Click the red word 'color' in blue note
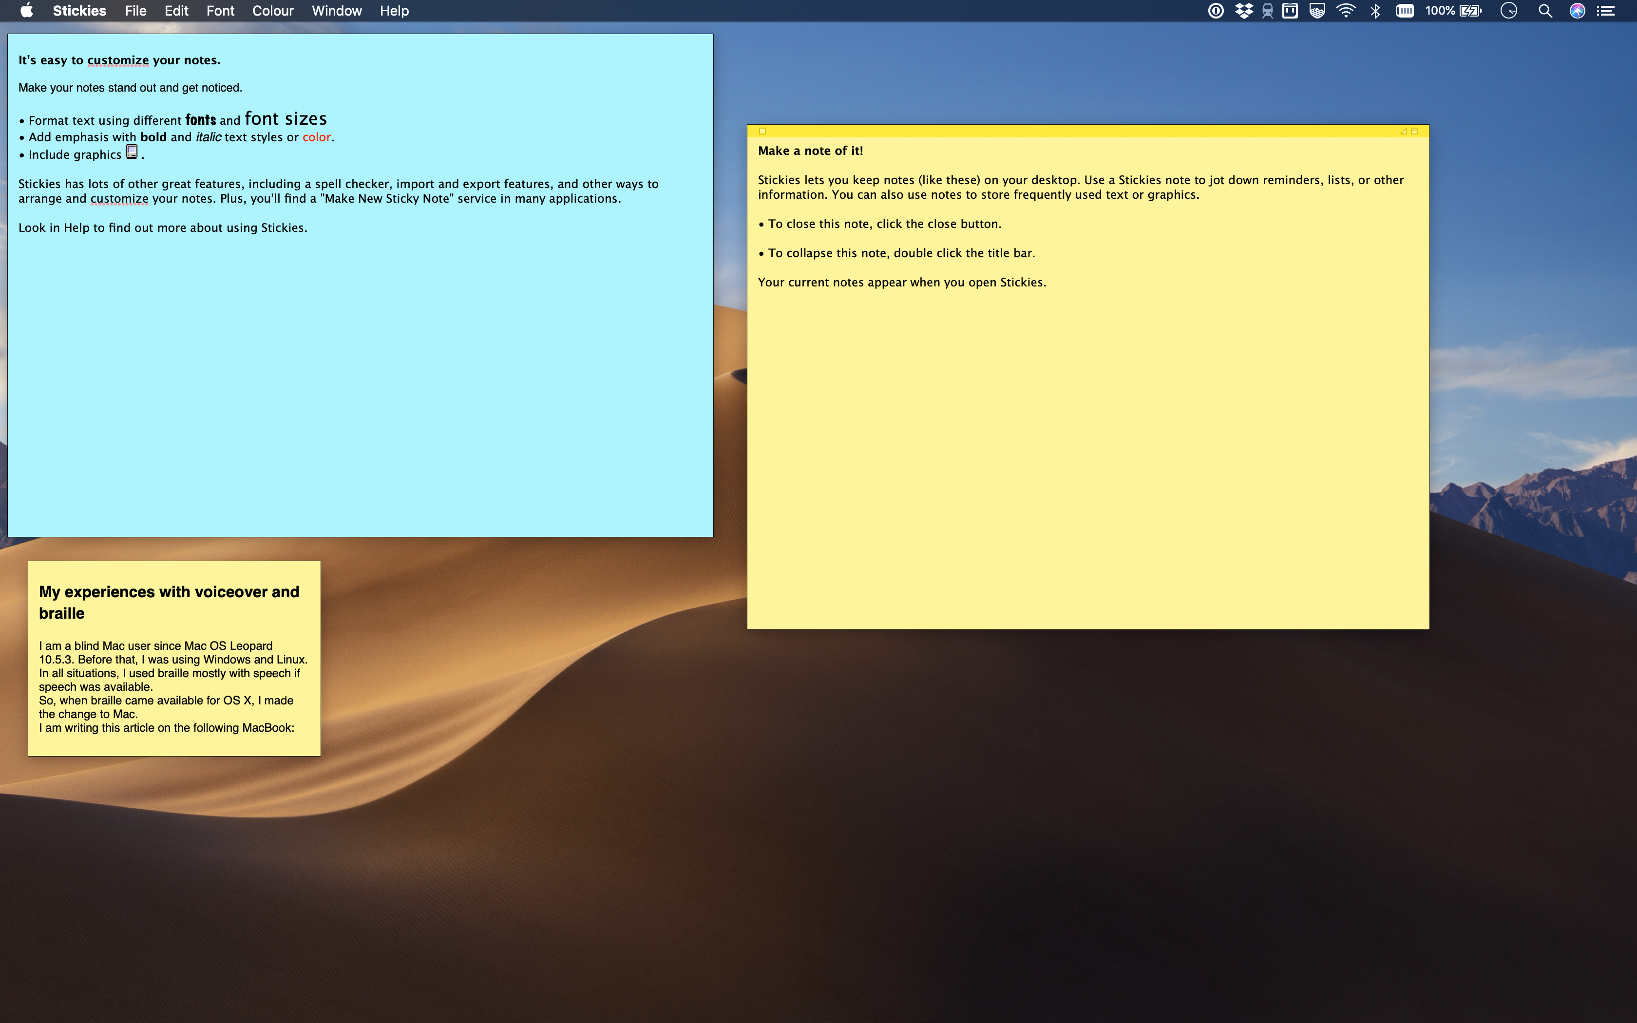This screenshot has width=1637, height=1023. click(316, 137)
